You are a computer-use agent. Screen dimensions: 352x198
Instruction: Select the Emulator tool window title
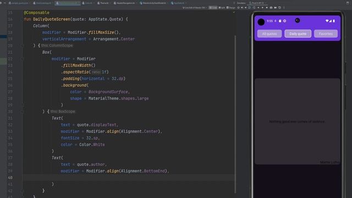click(x=241, y=3)
